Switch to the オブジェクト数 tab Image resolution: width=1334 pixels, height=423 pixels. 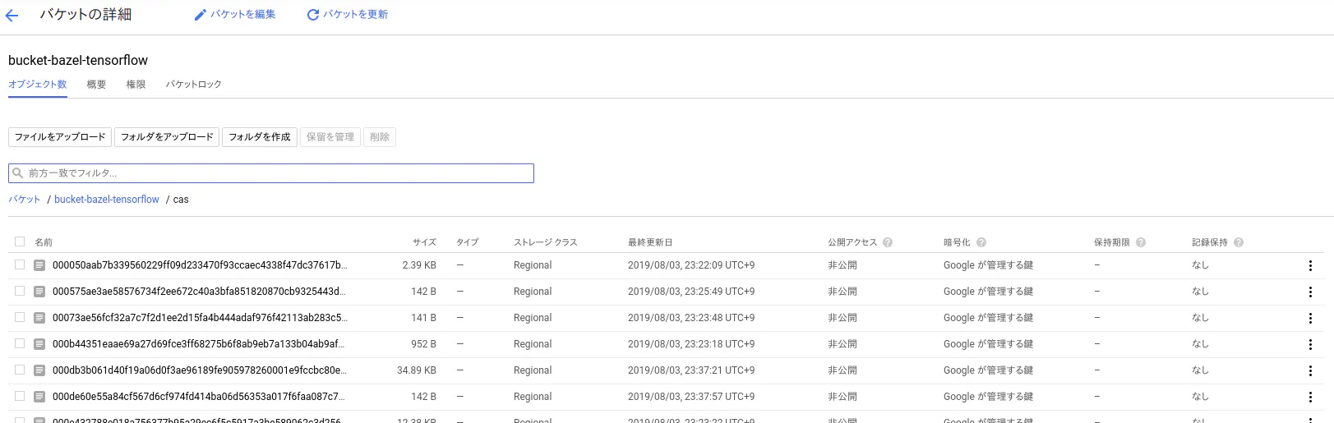[x=38, y=85]
